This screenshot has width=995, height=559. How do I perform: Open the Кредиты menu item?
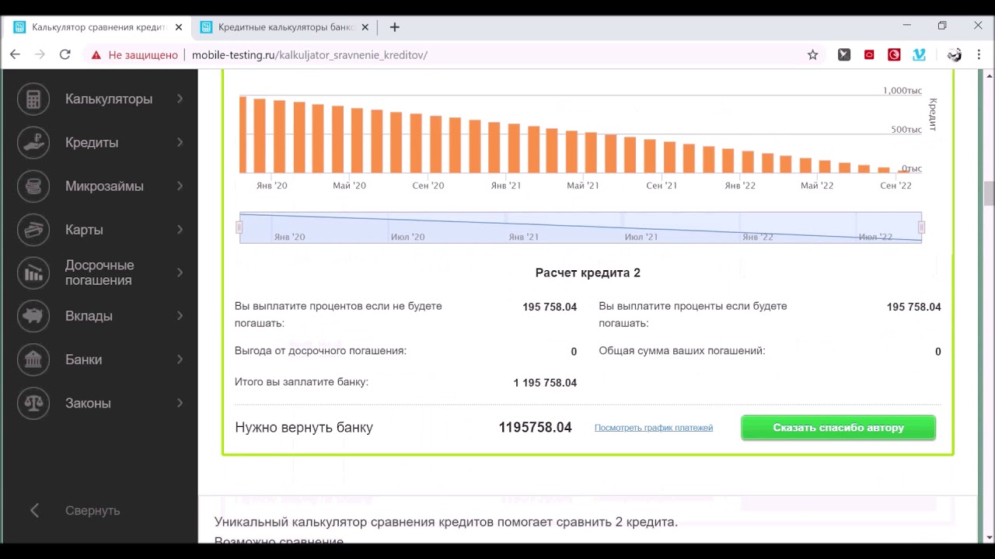pos(92,143)
